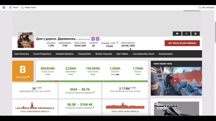
Task: Click the 1,395 uploads count
Action: 51,46
